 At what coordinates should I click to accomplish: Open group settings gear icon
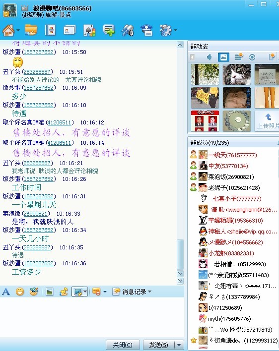pos(166,30)
